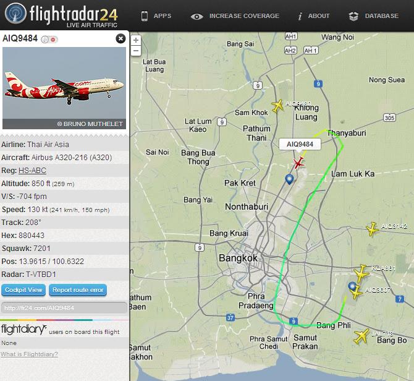
Task: Open the APPS menu
Action: pyautogui.click(x=156, y=16)
